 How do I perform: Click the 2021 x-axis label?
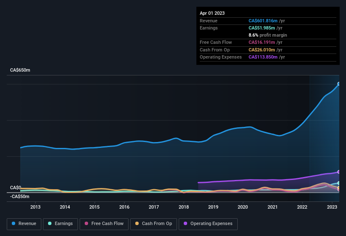tap(273, 207)
